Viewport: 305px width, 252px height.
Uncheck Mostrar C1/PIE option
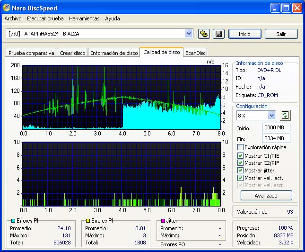click(x=241, y=155)
